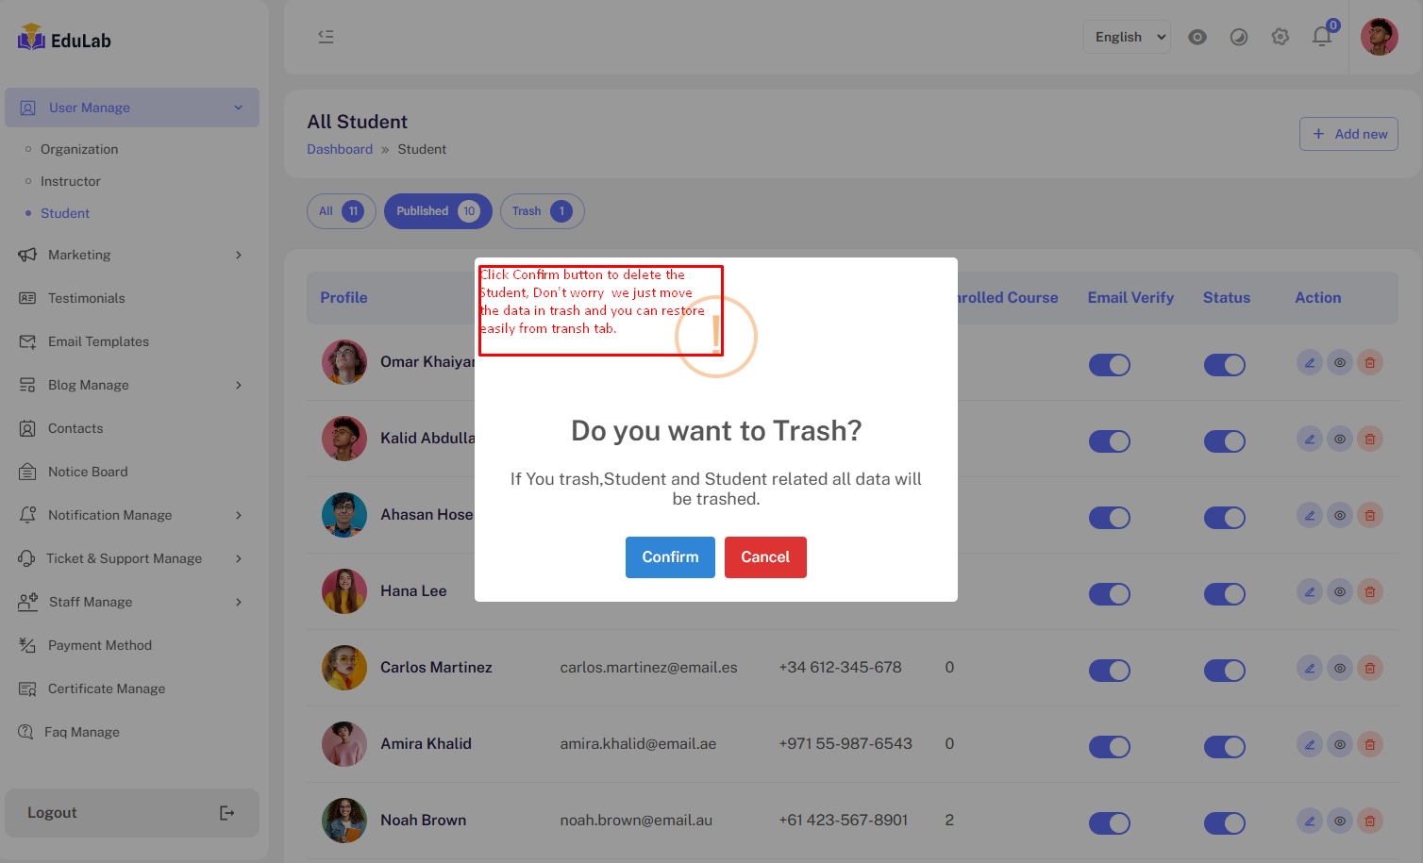Toggle Email Verify switch for Carlos Martinez
1423x863 pixels.
1109,671
